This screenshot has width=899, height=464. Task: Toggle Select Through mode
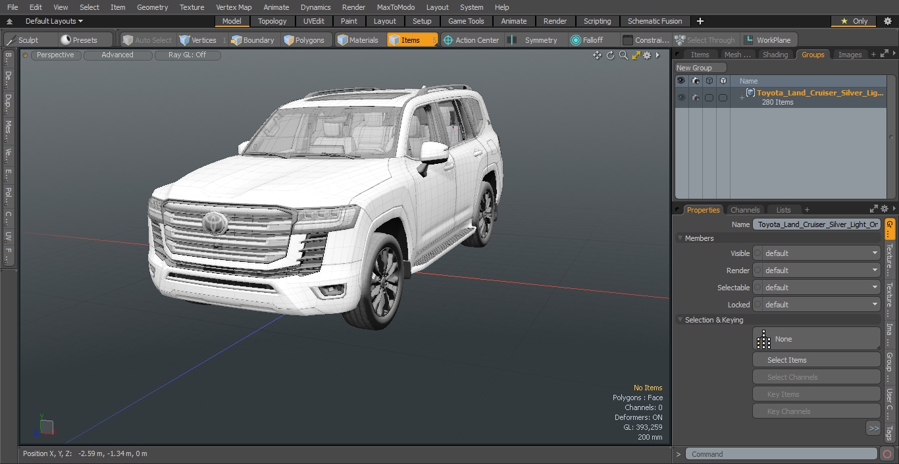pos(705,40)
